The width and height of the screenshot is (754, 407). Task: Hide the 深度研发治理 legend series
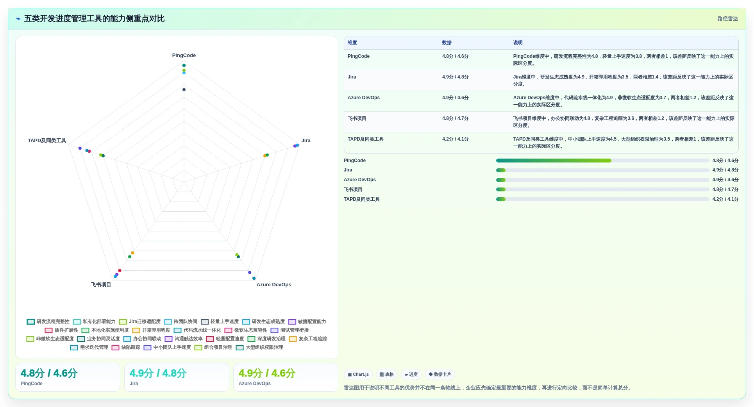pos(266,339)
